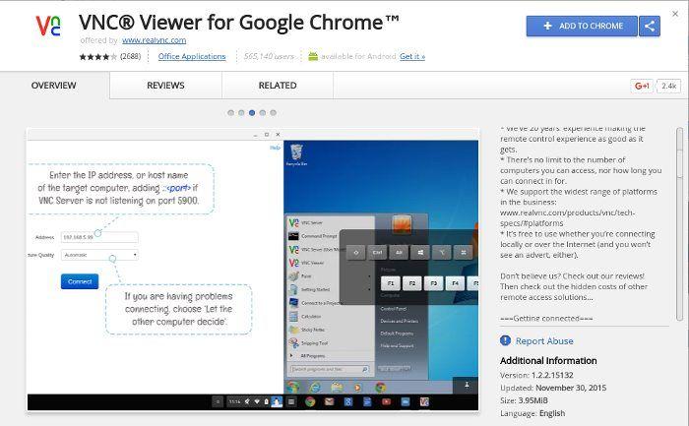The height and width of the screenshot is (426, 689).
Task: Click the share icon button
Action: click(x=649, y=27)
